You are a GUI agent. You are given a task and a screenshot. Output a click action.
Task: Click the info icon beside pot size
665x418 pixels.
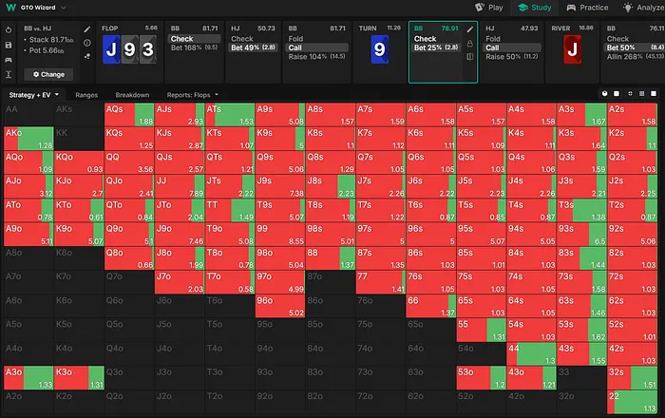tap(86, 44)
